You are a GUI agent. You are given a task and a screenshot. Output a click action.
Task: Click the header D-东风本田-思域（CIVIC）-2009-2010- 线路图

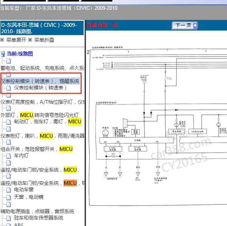tap(42, 28)
